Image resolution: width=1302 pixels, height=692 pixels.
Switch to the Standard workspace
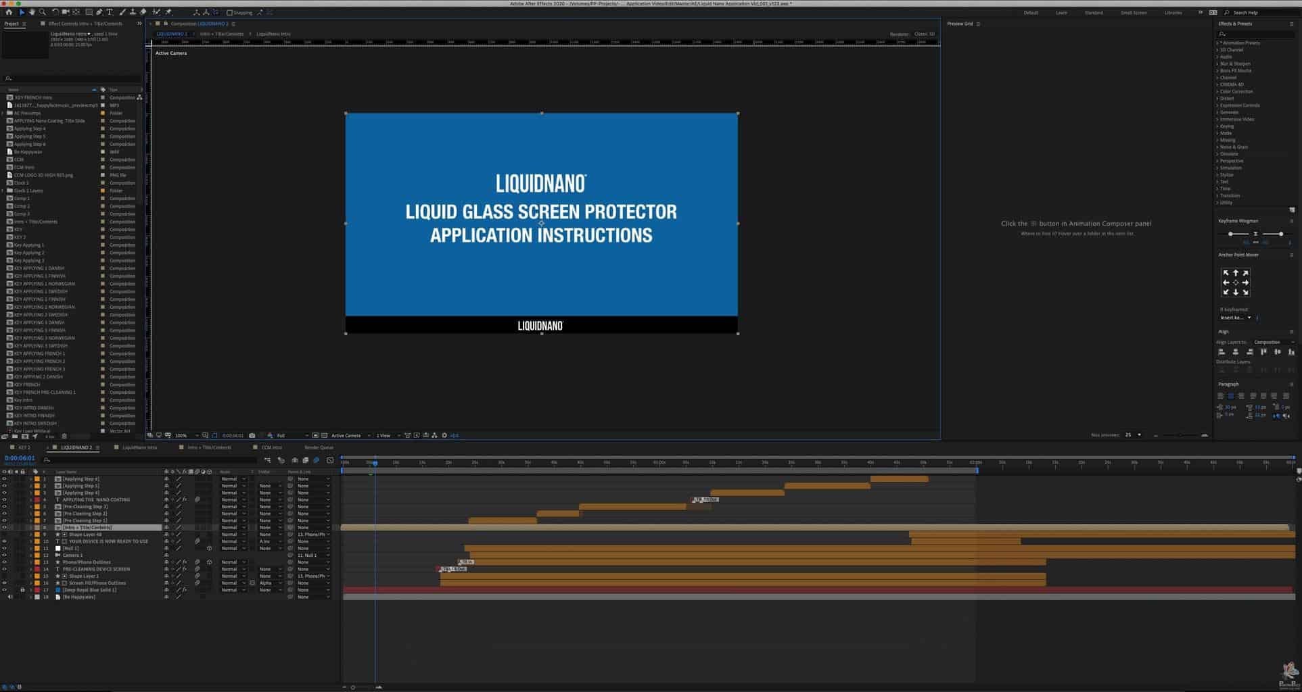(x=1093, y=13)
